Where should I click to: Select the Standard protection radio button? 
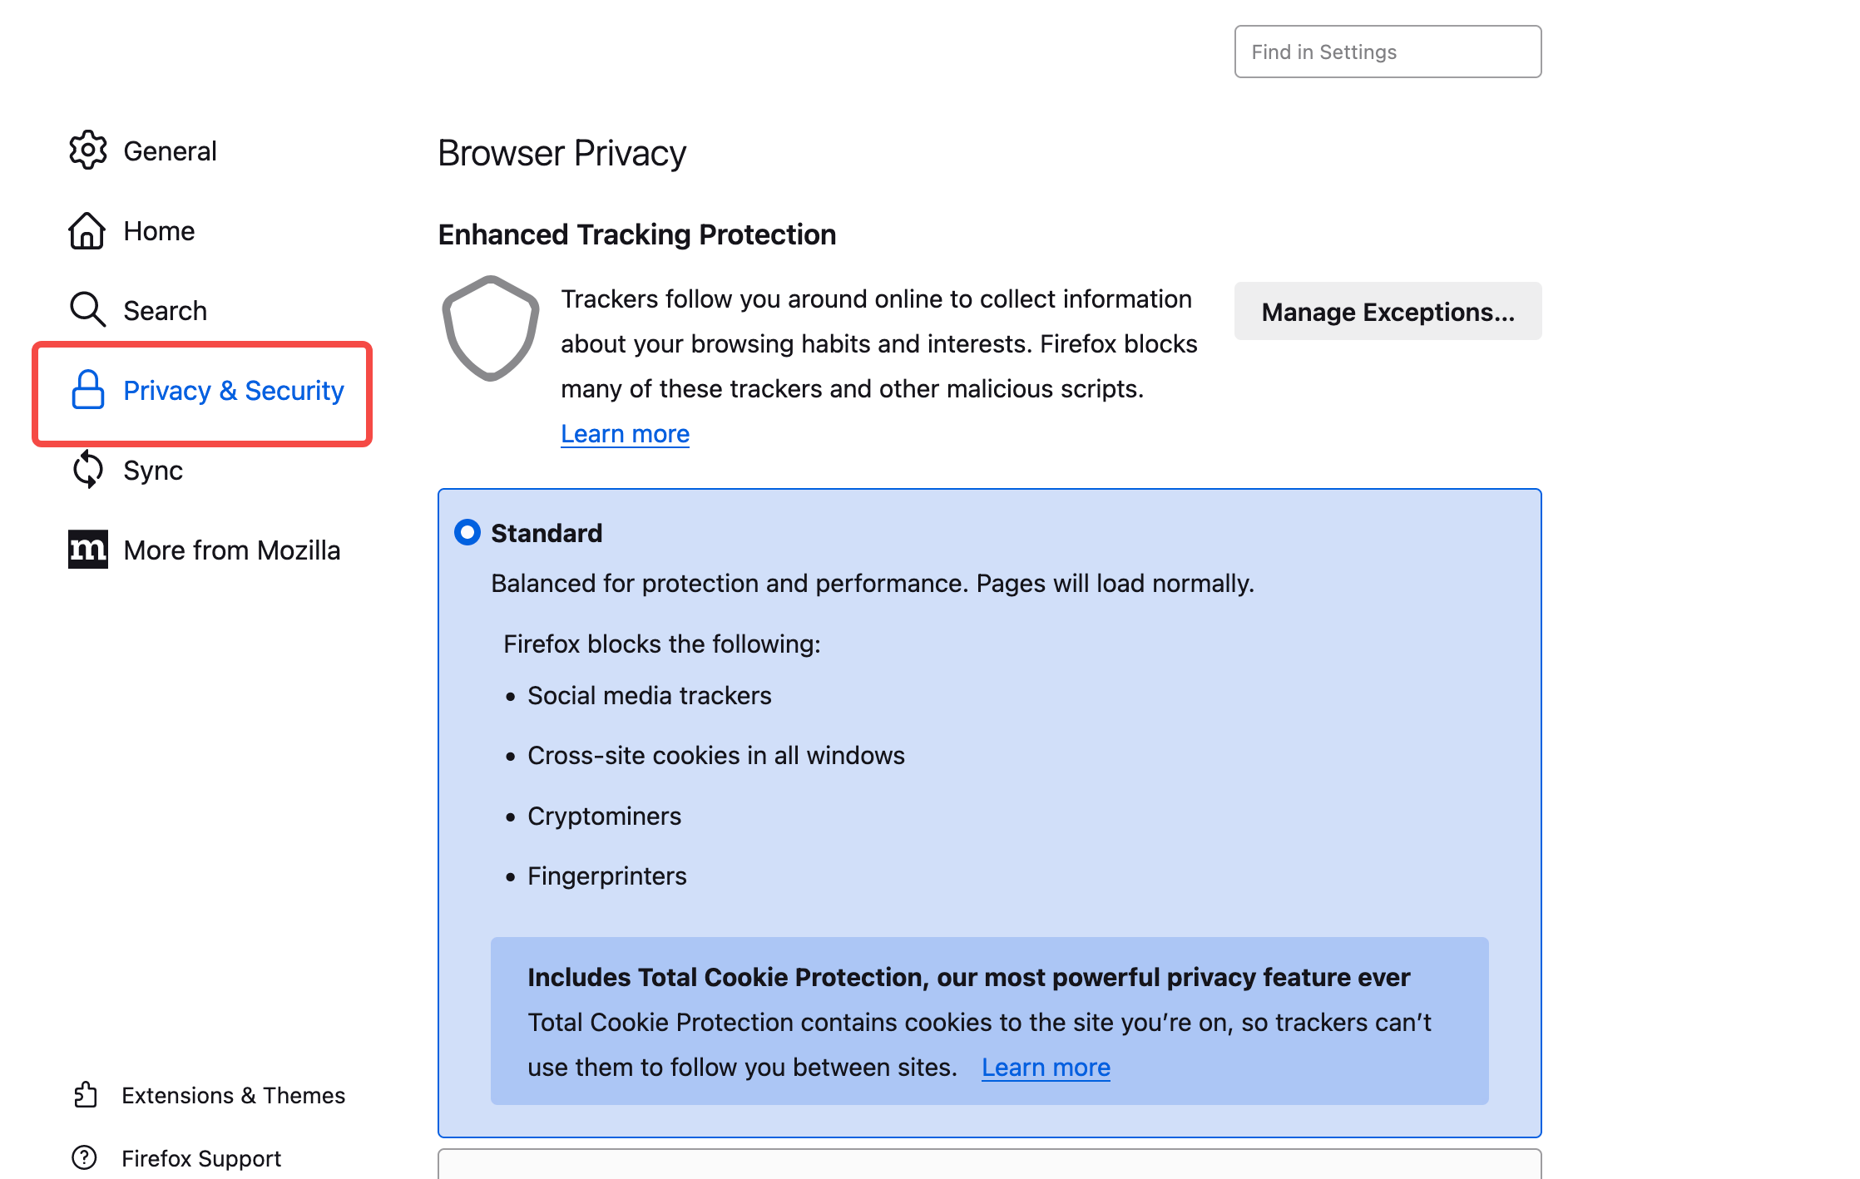tap(467, 532)
